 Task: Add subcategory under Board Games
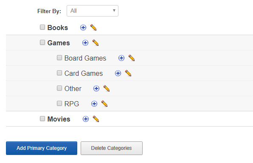tap(121, 58)
